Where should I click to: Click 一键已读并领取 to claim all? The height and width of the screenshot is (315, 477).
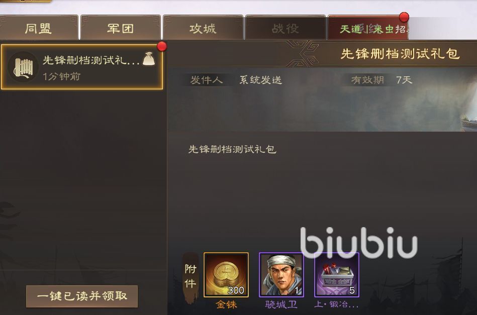point(82,296)
